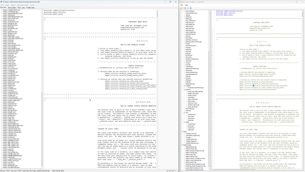This screenshot has width=305, height=172.
Task: Click the save icon in FF Explorer toolbar
Action: 185,8
